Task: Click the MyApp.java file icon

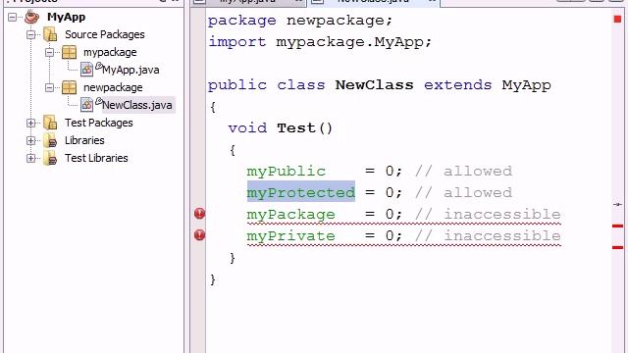Action: coord(87,70)
